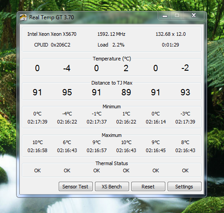Run the XS Bench benchmark

[112, 187]
